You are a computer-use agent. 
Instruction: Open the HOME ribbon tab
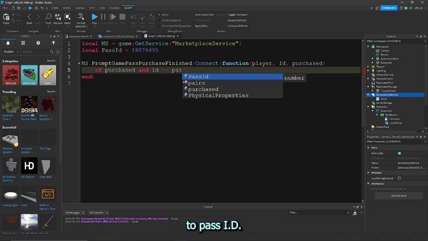55,8
